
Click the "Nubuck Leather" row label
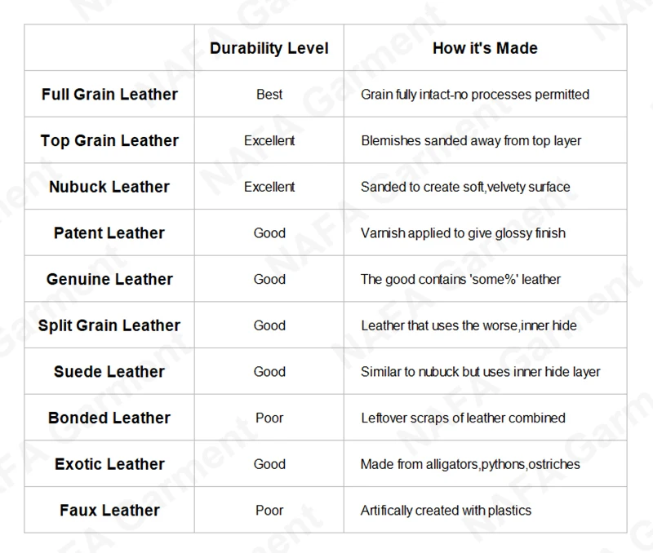109,187
